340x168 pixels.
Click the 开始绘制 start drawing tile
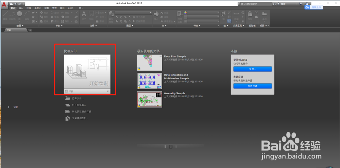point(87,72)
